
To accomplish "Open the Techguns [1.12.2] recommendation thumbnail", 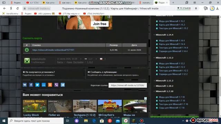I will pos(85,106).
